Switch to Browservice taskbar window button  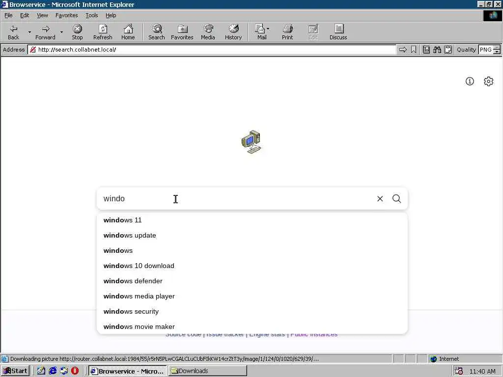(128, 371)
